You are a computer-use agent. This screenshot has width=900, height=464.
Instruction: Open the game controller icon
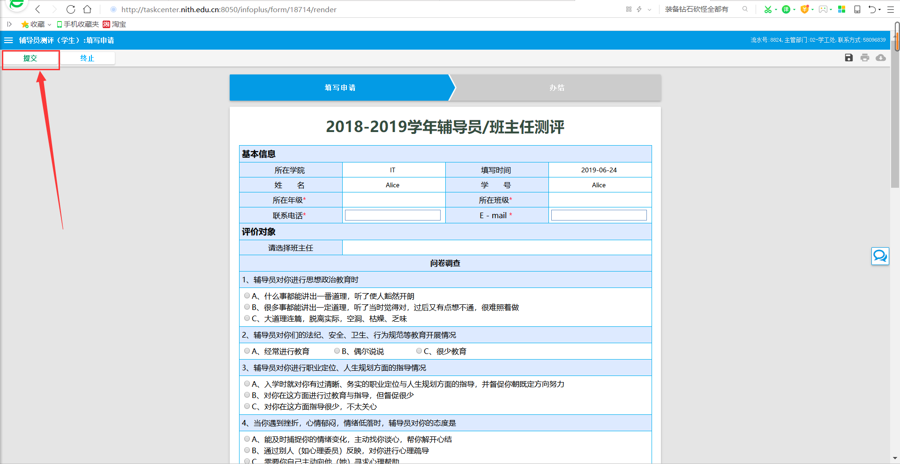(823, 9)
